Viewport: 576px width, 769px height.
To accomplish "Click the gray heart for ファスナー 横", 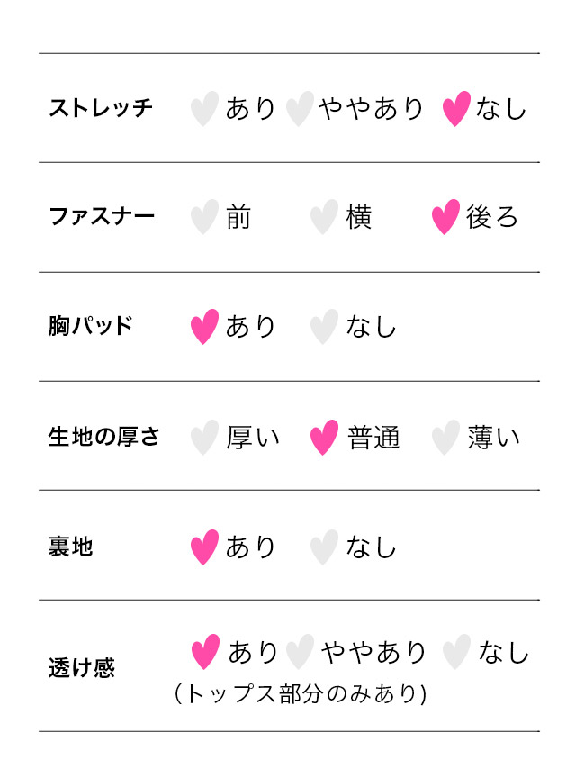I will click(324, 217).
